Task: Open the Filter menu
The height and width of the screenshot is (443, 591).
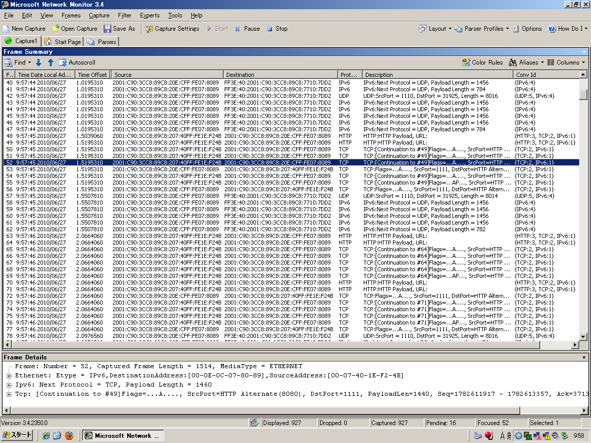Action: 124,15
